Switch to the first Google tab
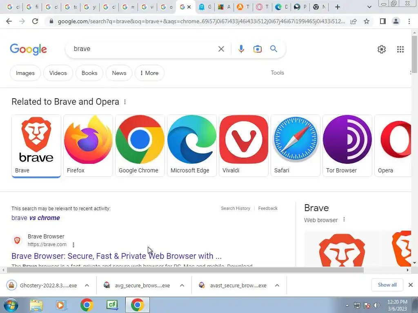 [x=13, y=7]
